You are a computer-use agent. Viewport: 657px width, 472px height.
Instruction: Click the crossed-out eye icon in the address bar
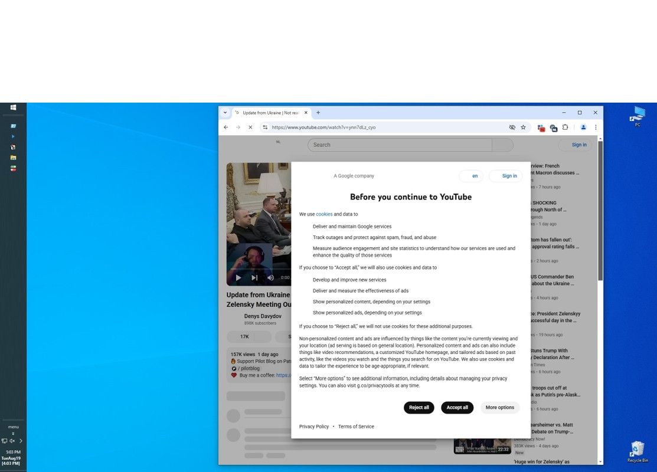coord(512,127)
